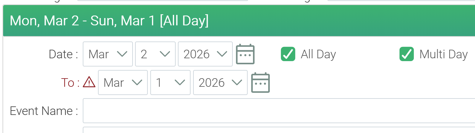Open the start date calendar picker icon

[x=245, y=54]
